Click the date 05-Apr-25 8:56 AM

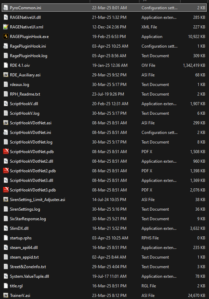109,56
